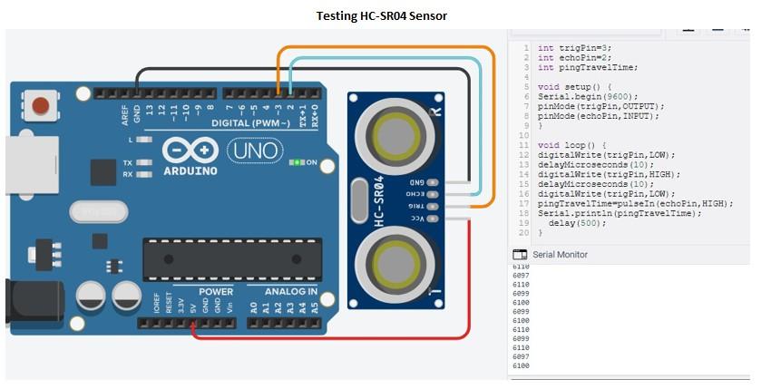The image size is (761, 389).
Task: Select the orange trigger wire
Action: coord(493,126)
